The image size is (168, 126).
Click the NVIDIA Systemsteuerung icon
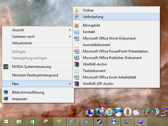coord(6,67)
